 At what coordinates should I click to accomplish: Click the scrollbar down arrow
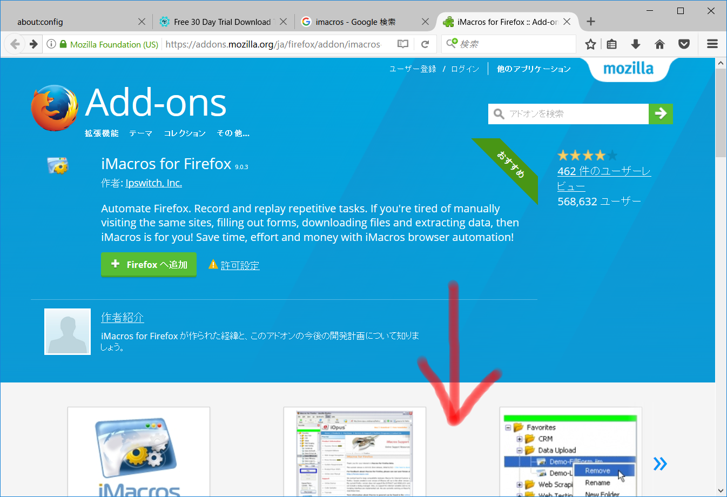coord(721,491)
